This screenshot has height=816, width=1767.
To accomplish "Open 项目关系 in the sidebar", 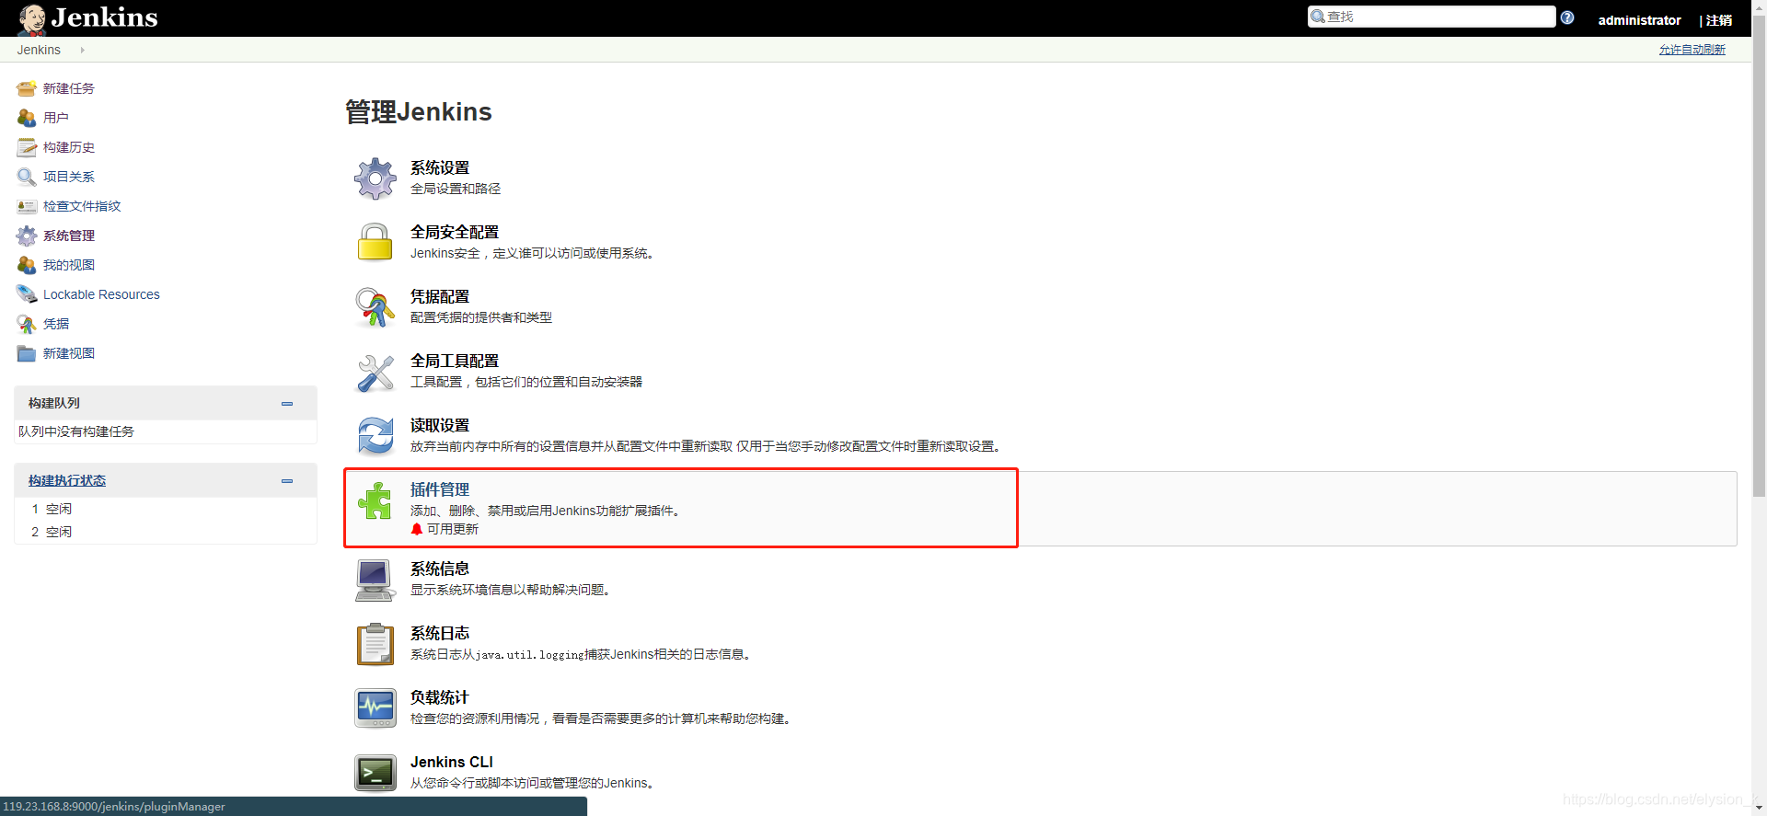I will [69, 177].
